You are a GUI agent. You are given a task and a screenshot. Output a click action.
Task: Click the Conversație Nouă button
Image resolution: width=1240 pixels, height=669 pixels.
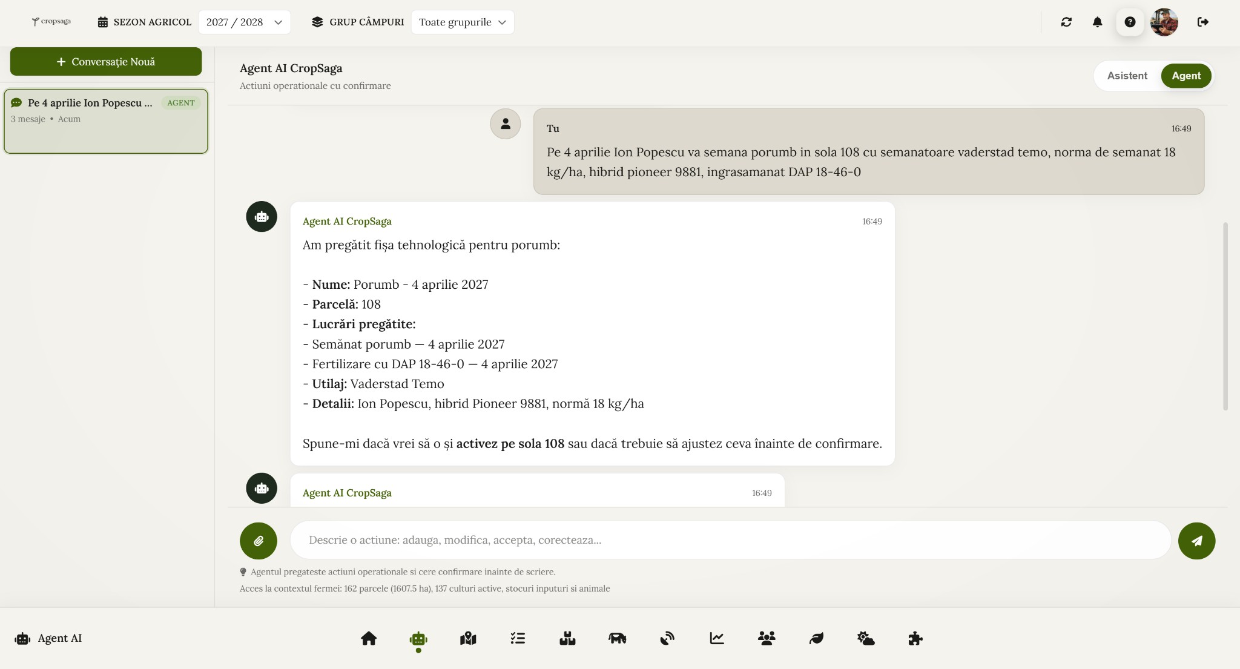click(105, 61)
